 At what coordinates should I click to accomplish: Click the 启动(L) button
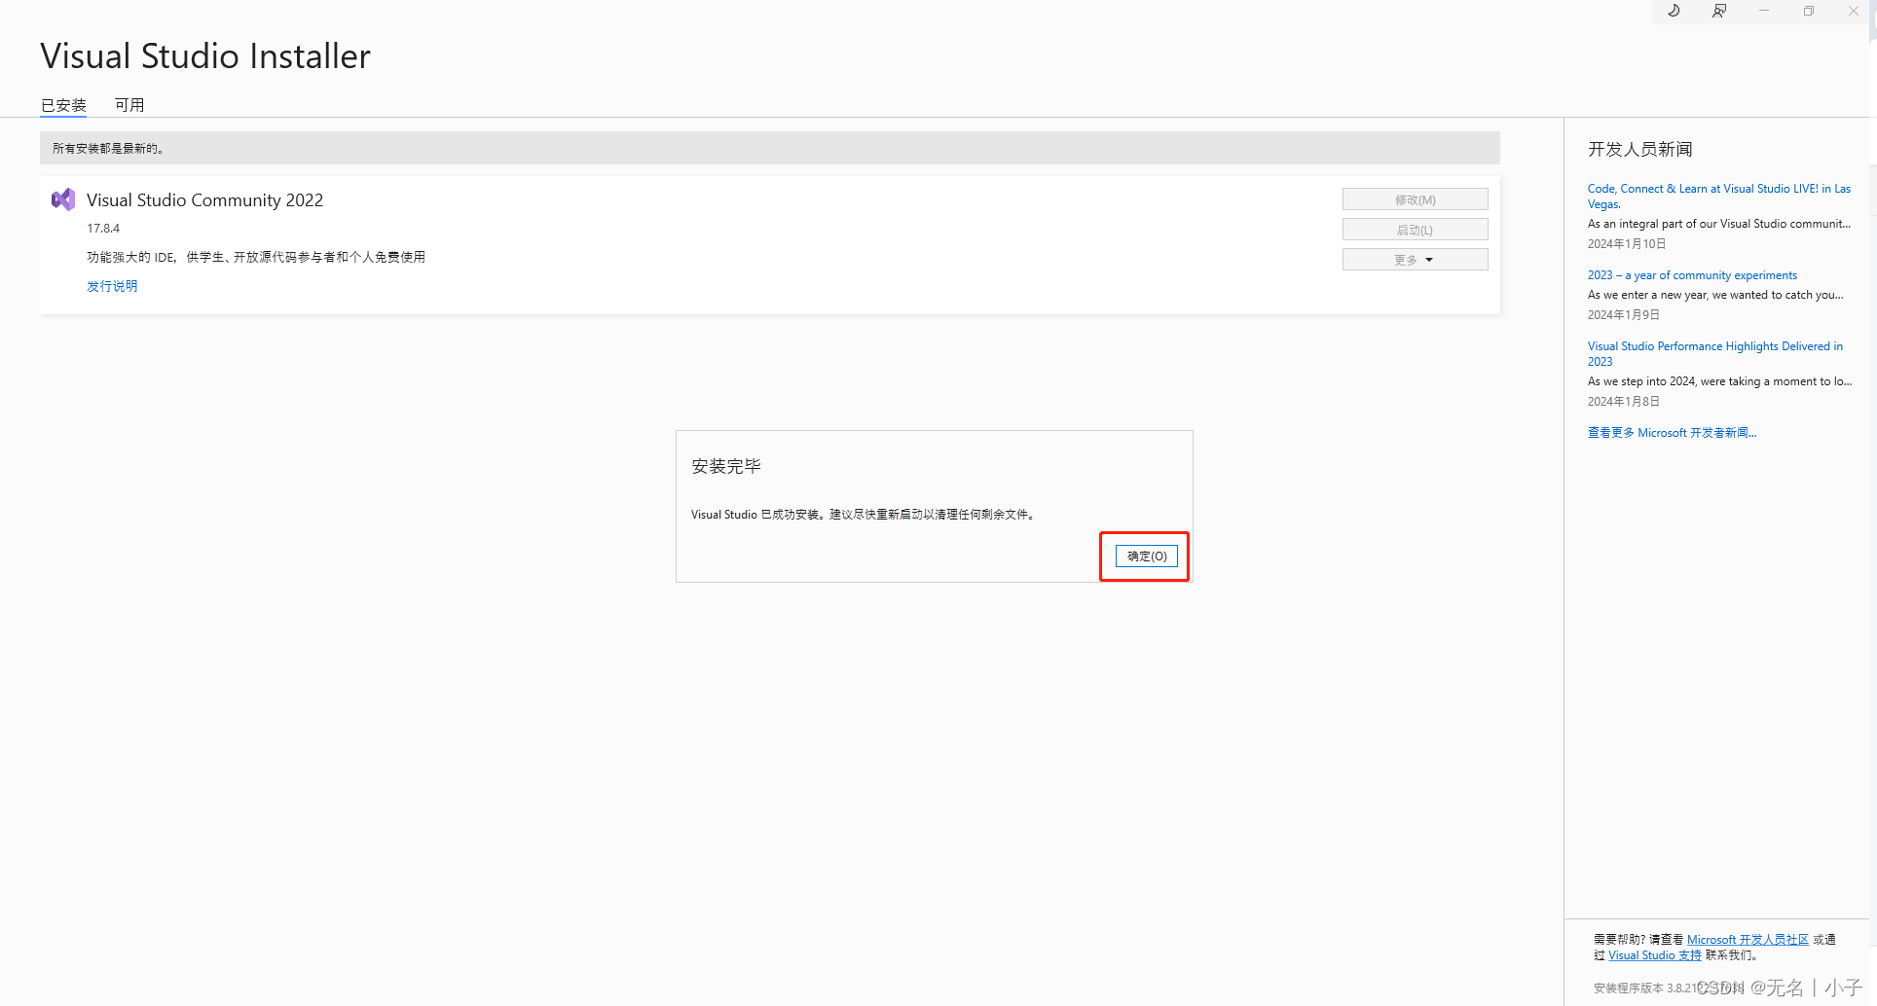pos(1415,230)
